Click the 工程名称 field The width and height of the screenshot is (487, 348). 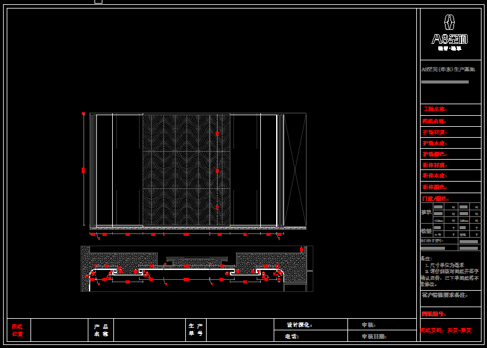click(x=450, y=110)
